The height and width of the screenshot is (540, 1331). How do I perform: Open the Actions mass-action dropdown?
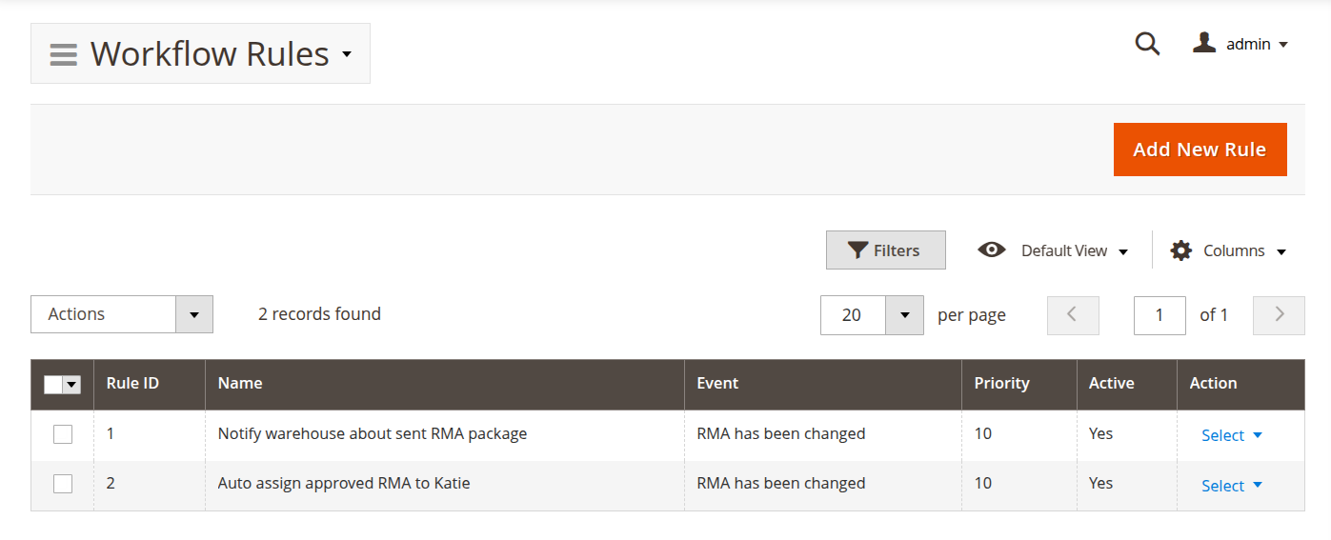pos(121,314)
